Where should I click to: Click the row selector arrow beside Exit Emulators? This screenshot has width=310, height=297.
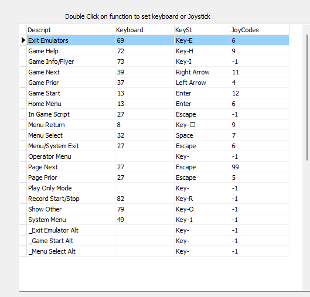23,40
